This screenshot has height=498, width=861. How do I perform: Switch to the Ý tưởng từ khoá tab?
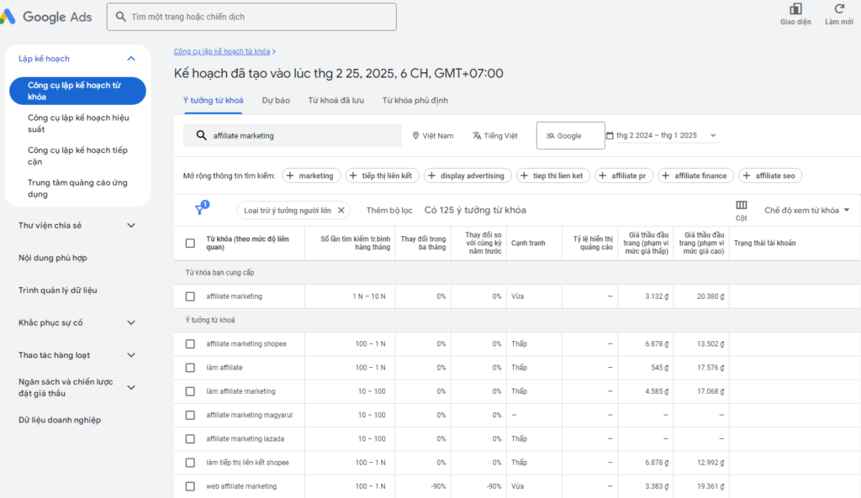(213, 101)
